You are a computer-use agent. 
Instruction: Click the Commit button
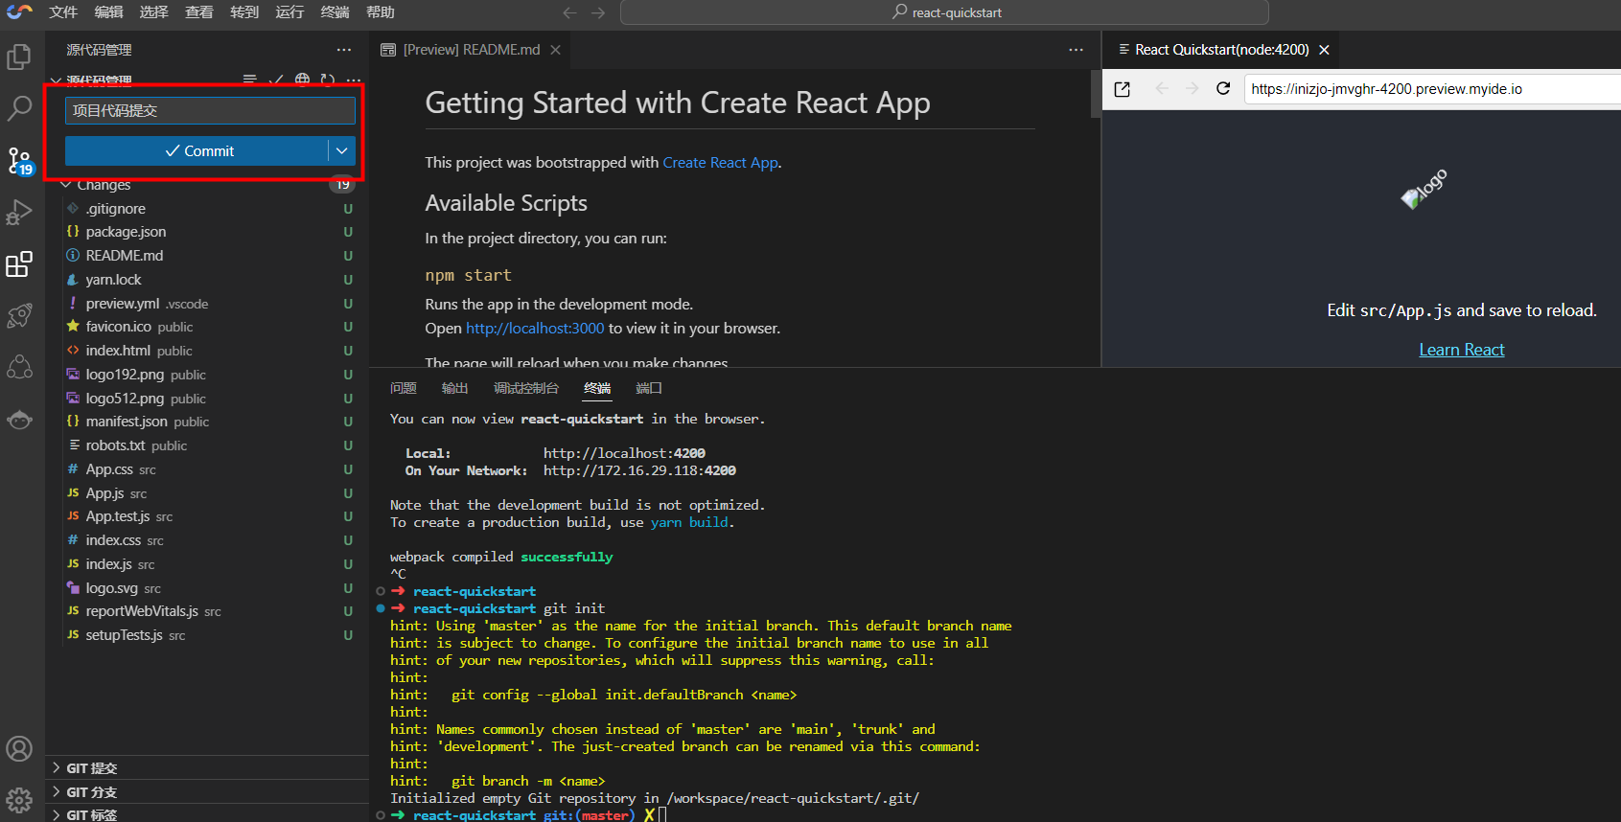(197, 150)
